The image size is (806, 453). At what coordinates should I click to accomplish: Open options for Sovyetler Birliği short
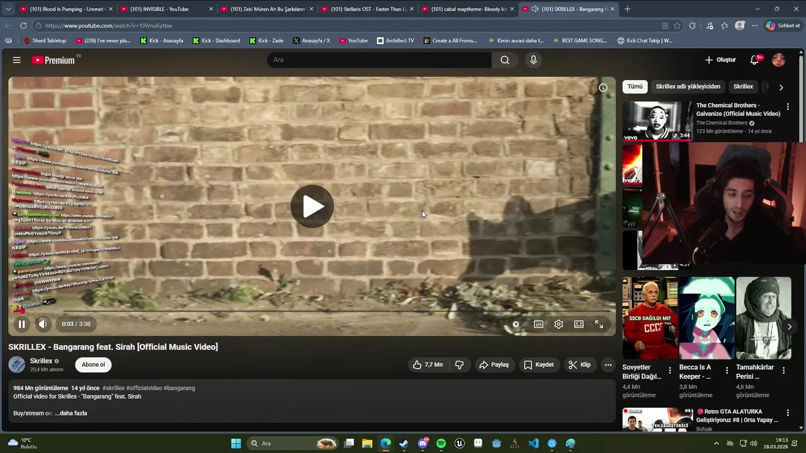pos(670,371)
